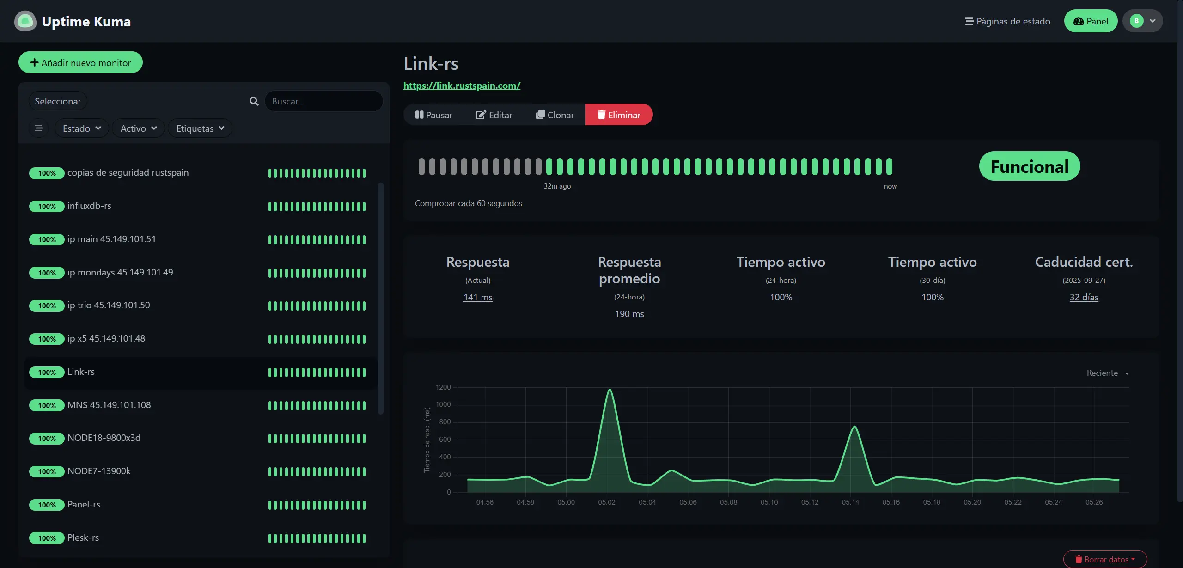Select NODE7-13900k monitor

[x=201, y=471]
